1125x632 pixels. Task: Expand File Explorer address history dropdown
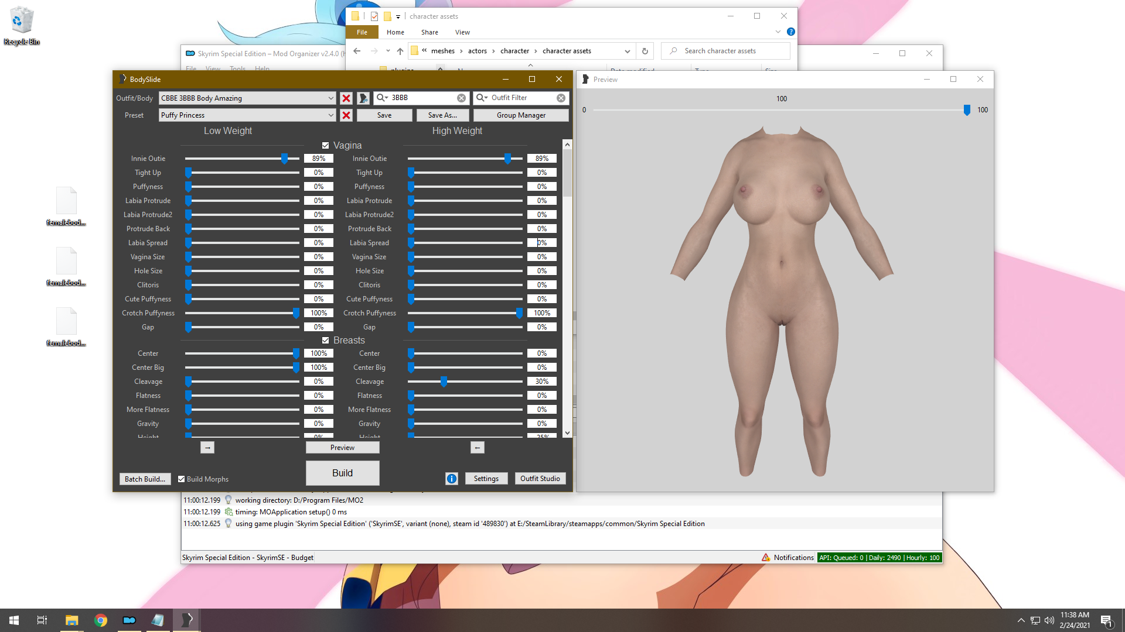[627, 51]
